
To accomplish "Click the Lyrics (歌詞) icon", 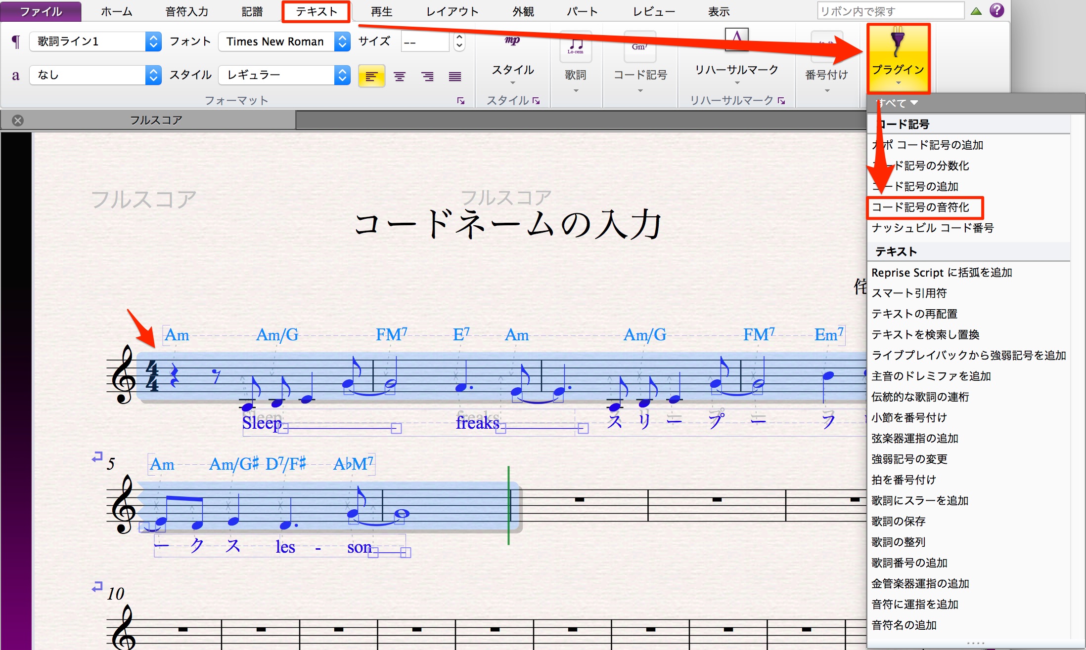I will (576, 46).
